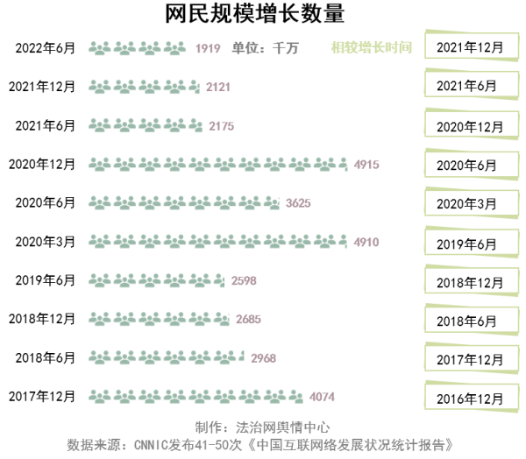Screen dimensions: 526x459
Task: Click the people icons beside value 4915
Action: (x=218, y=164)
